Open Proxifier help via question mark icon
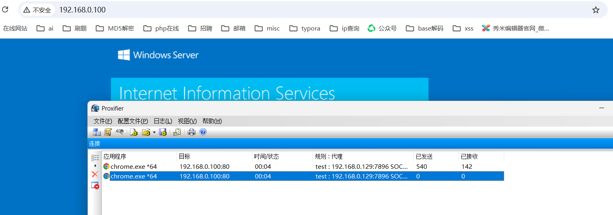This screenshot has width=613, height=215. [203, 132]
